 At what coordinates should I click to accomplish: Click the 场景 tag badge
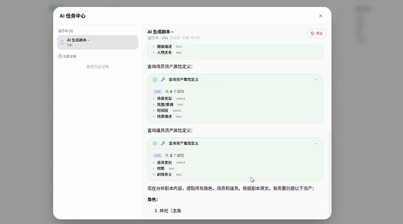(x=158, y=92)
